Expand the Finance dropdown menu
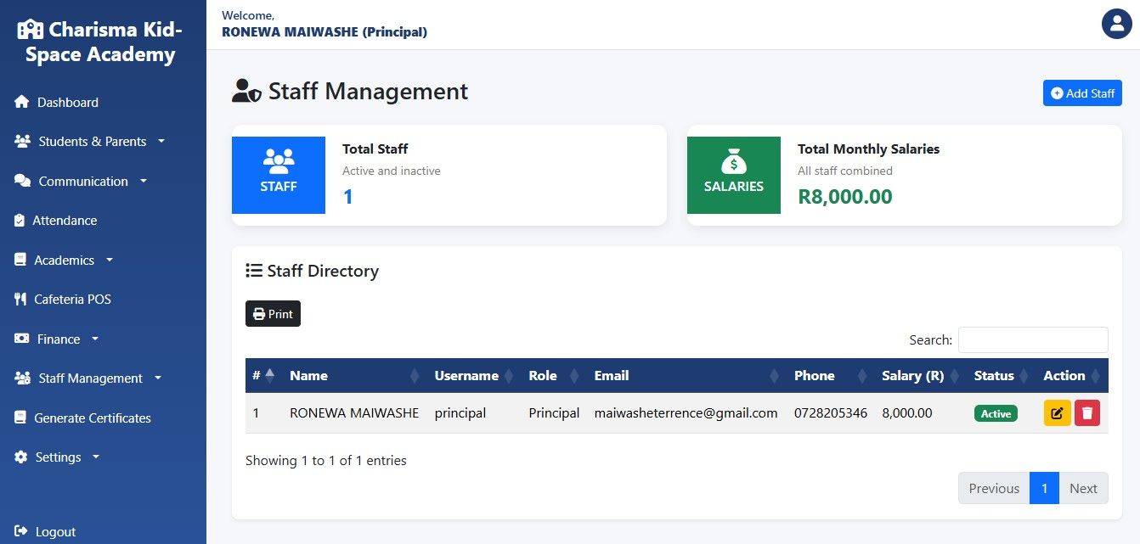Image resolution: width=1140 pixels, height=544 pixels. (57, 339)
